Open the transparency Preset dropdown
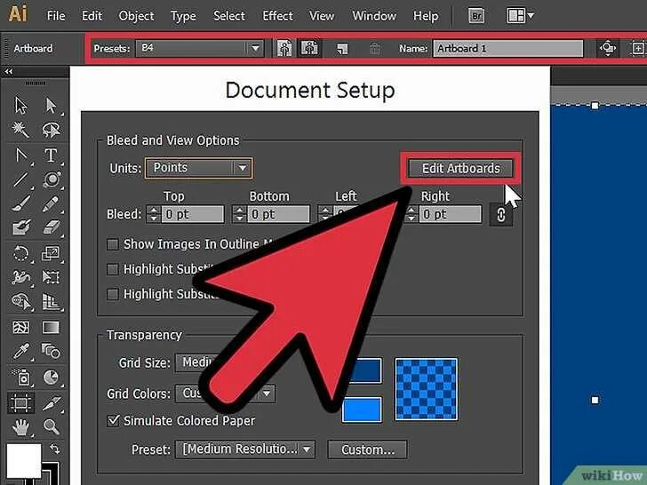This screenshot has width=647, height=485. click(245, 449)
